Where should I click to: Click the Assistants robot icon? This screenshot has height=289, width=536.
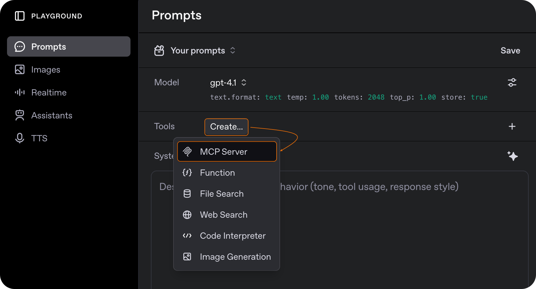click(20, 115)
